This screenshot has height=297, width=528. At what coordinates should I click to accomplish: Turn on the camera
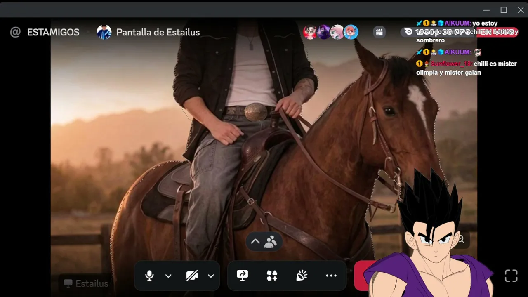pyautogui.click(x=192, y=276)
